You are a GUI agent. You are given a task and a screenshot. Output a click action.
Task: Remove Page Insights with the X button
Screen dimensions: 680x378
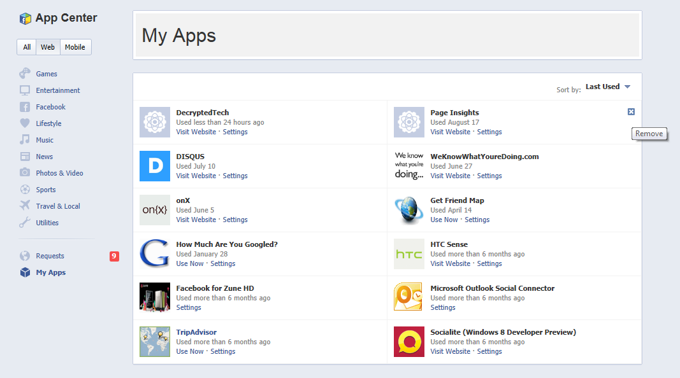click(631, 112)
